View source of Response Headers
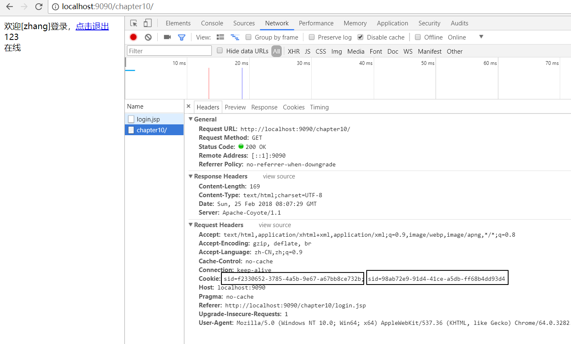 tap(279, 176)
